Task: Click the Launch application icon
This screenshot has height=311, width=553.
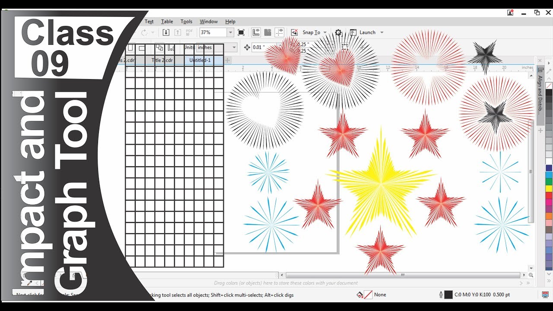Action: (x=353, y=32)
